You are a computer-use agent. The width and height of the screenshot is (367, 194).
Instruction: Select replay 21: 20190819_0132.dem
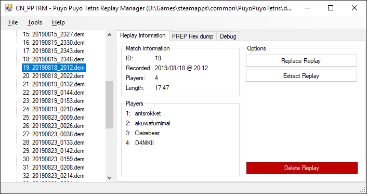(54, 84)
